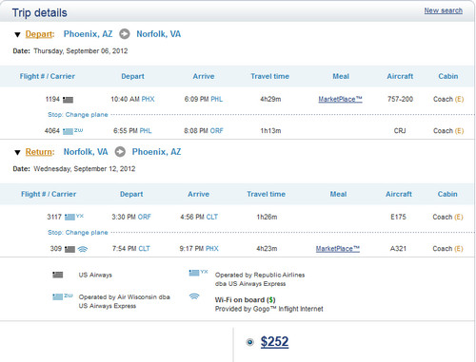The height and width of the screenshot is (362, 476).
Task: Click flight number 3117
Action: coord(54,217)
